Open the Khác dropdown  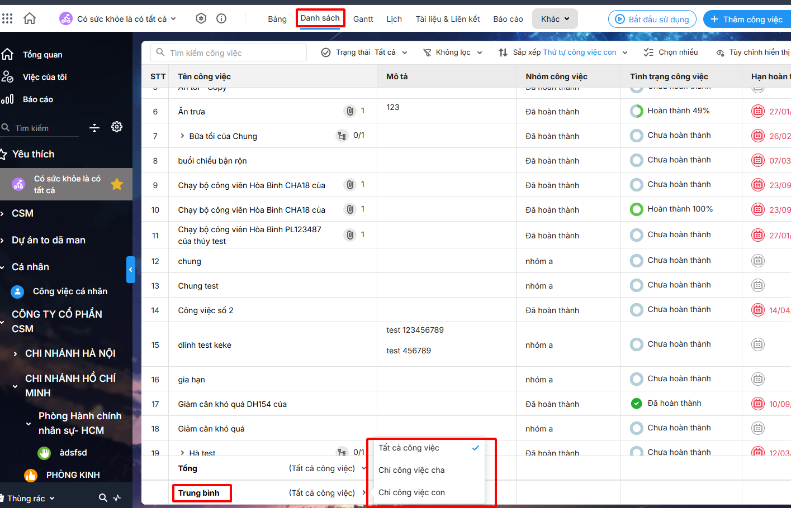click(555, 19)
